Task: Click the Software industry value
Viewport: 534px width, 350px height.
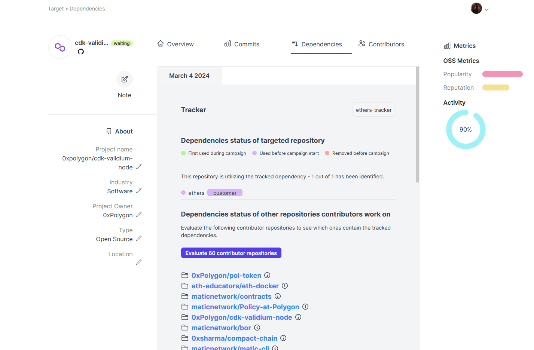Action: (x=120, y=191)
